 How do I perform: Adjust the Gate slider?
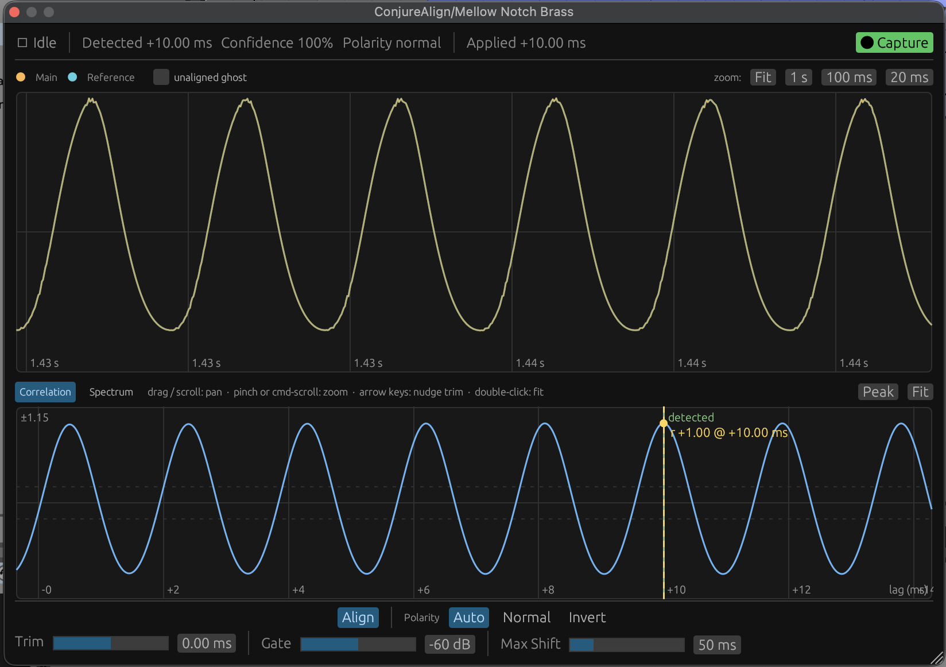[358, 644]
